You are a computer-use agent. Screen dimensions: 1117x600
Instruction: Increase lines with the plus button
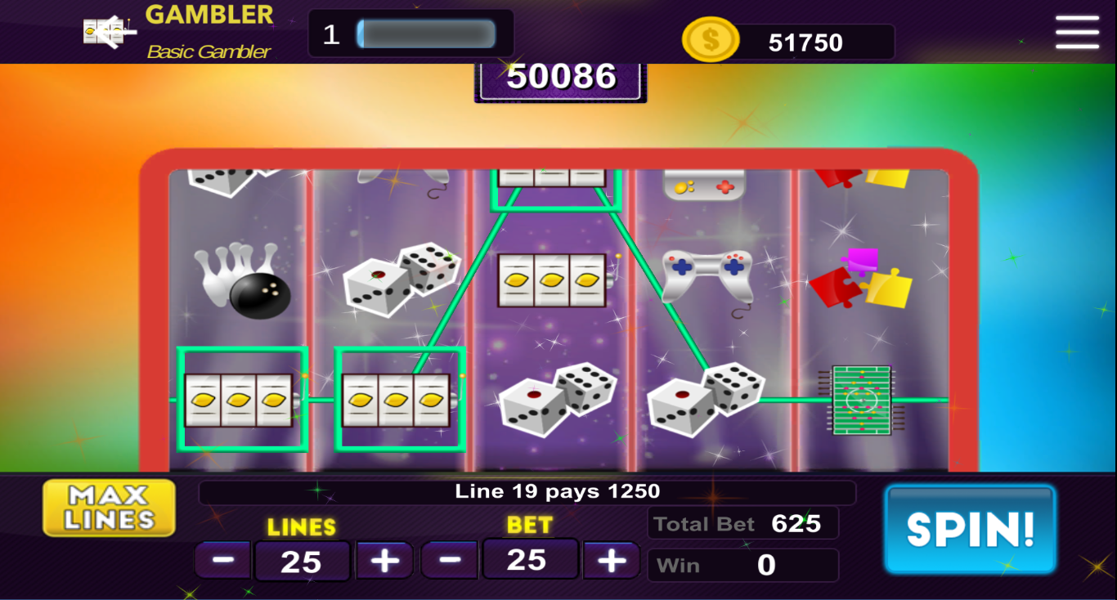[384, 561]
